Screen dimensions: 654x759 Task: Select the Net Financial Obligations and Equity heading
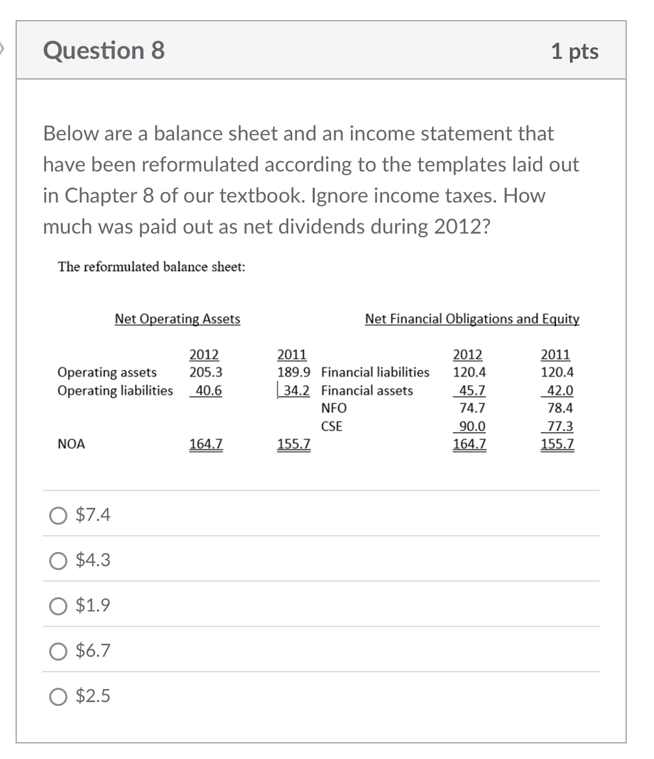(x=471, y=318)
